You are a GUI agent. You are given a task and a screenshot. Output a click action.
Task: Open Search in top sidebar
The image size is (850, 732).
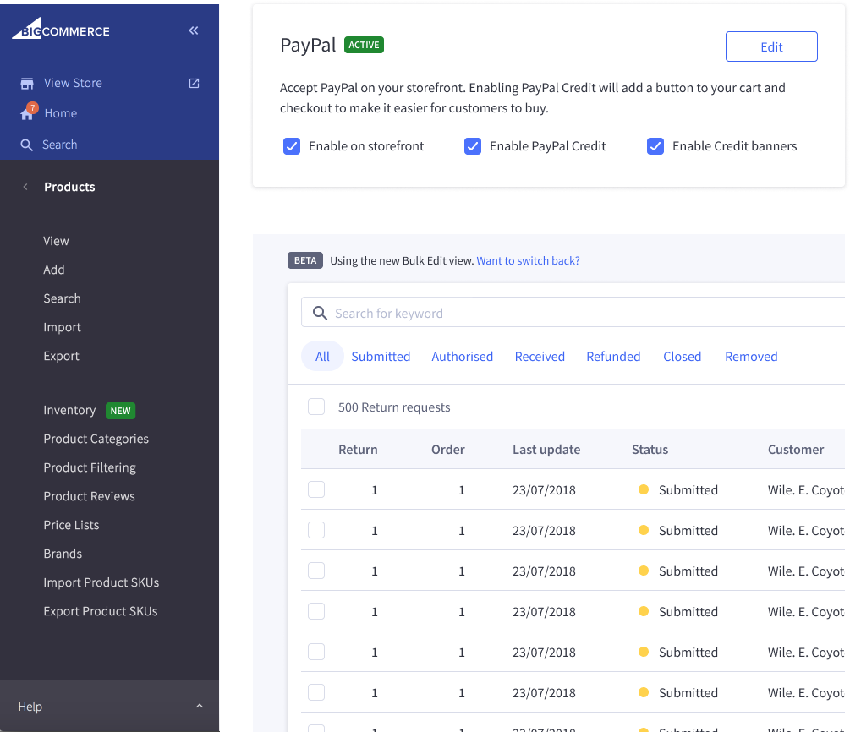click(x=60, y=145)
